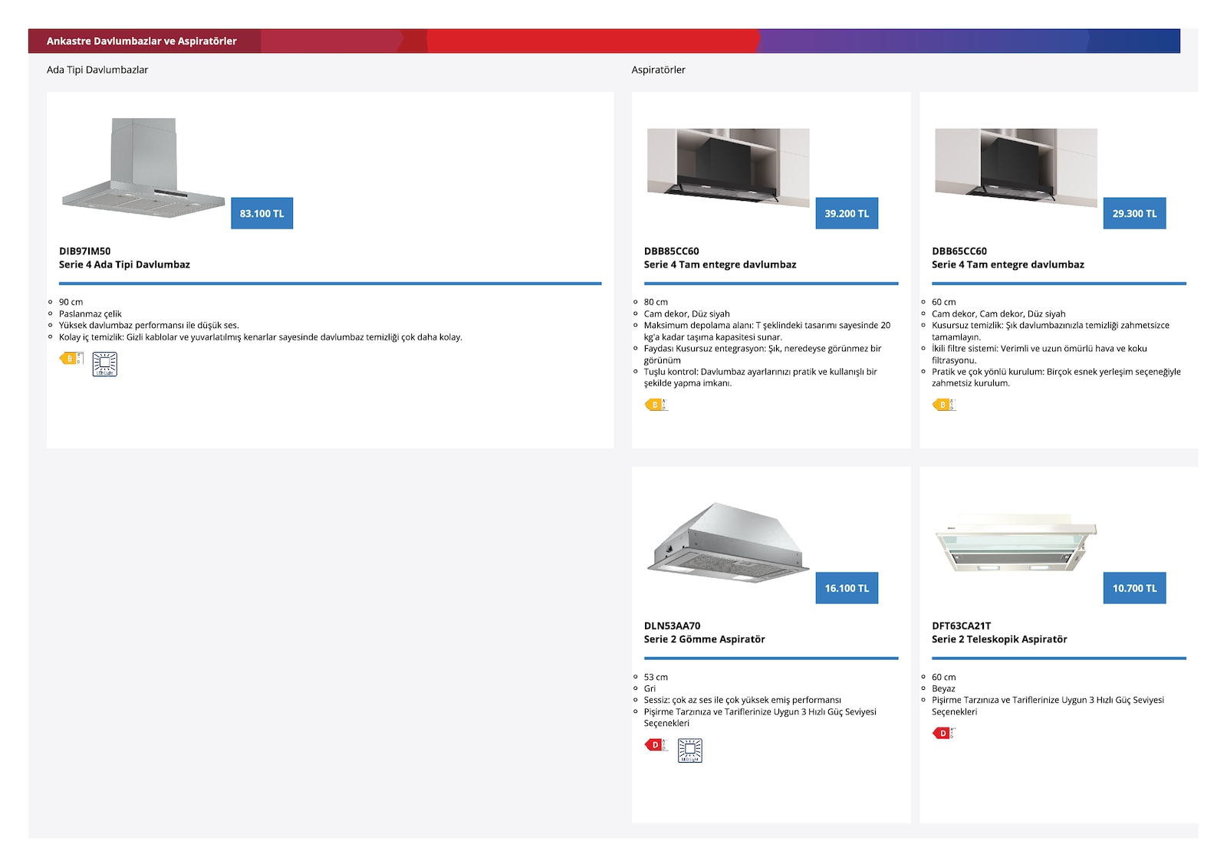The height and width of the screenshot is (867, 1227).
Task: Click the 39.200 TL price tag
Action: click(x=847, y=214)
